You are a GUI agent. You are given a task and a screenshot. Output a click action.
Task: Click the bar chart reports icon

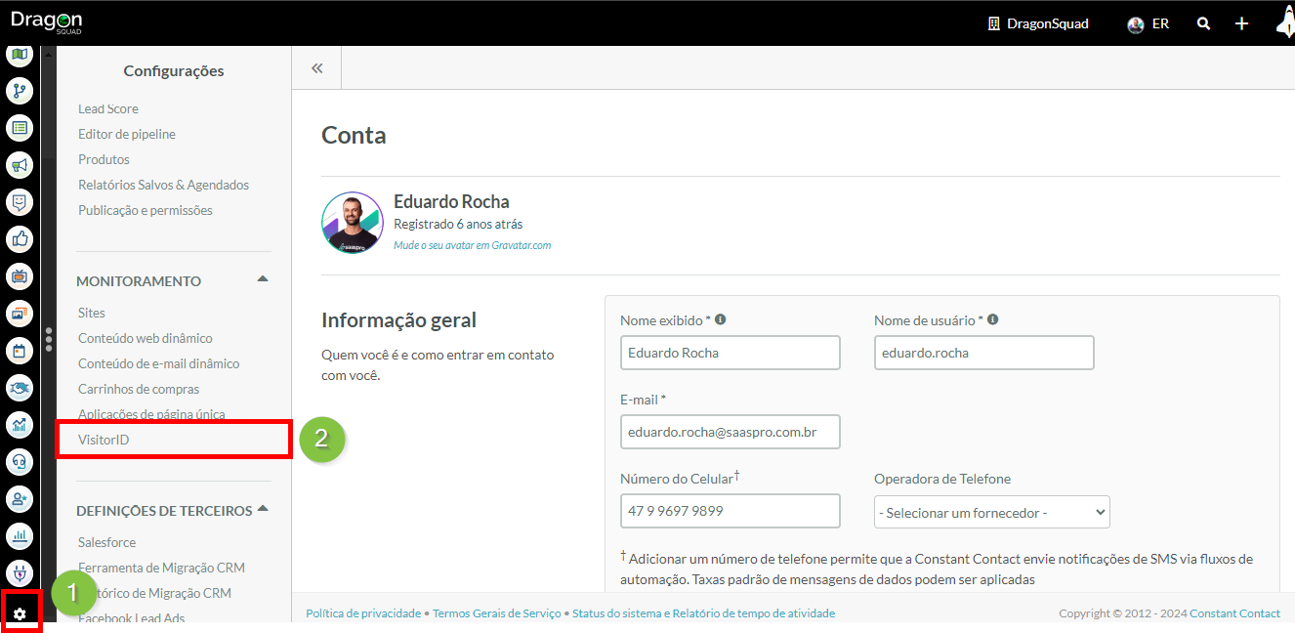click(20, 536)
